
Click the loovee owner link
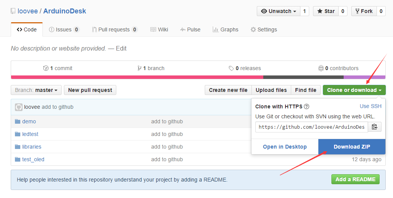(x=28, y=11)
